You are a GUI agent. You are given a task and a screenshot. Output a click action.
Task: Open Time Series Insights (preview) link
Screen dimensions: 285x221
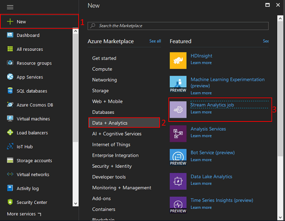click(x=222, y=200)
